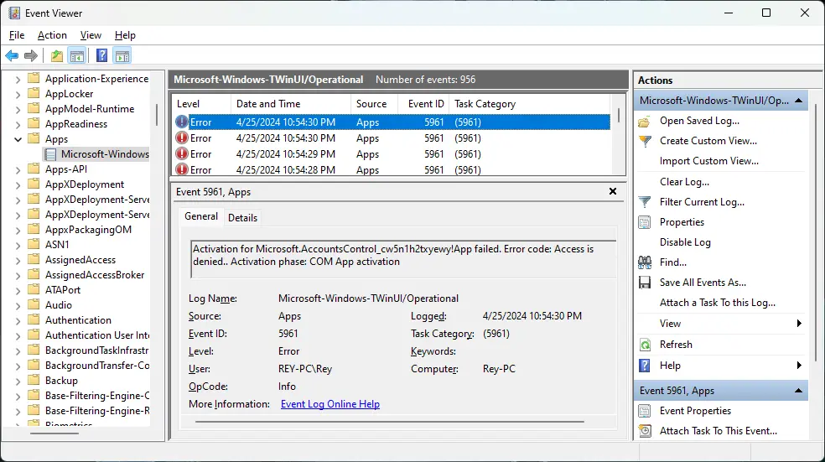Collapse the Microsoft-Windows-TWinUI actions section

click(799, 101)
